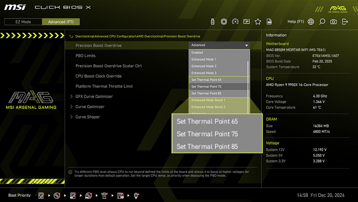Choose Set Thermal Point 75 option
358x202 pixels.
point(206,87)
